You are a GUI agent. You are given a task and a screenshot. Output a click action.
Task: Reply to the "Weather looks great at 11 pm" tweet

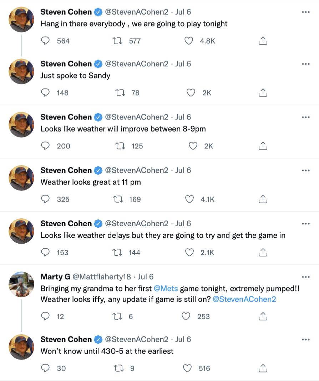tap(46, 199)
